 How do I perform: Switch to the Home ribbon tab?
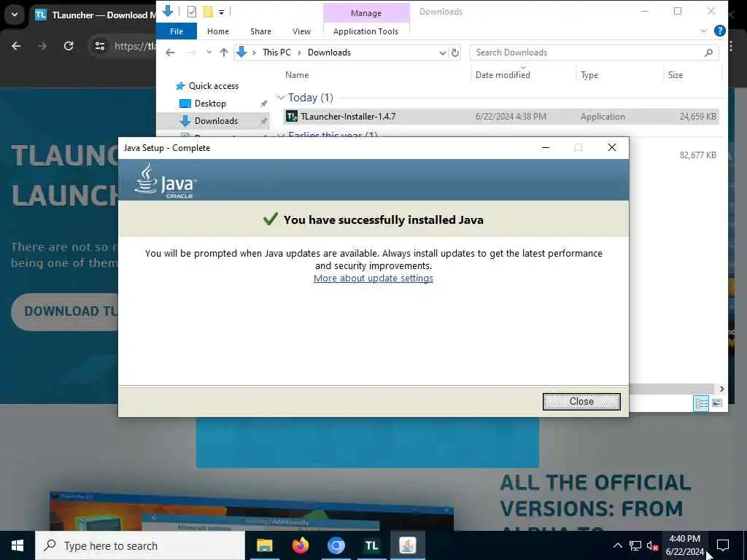[x=217, y=31]
